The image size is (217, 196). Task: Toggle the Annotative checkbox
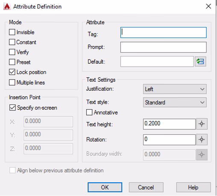[x=89, y=112]
